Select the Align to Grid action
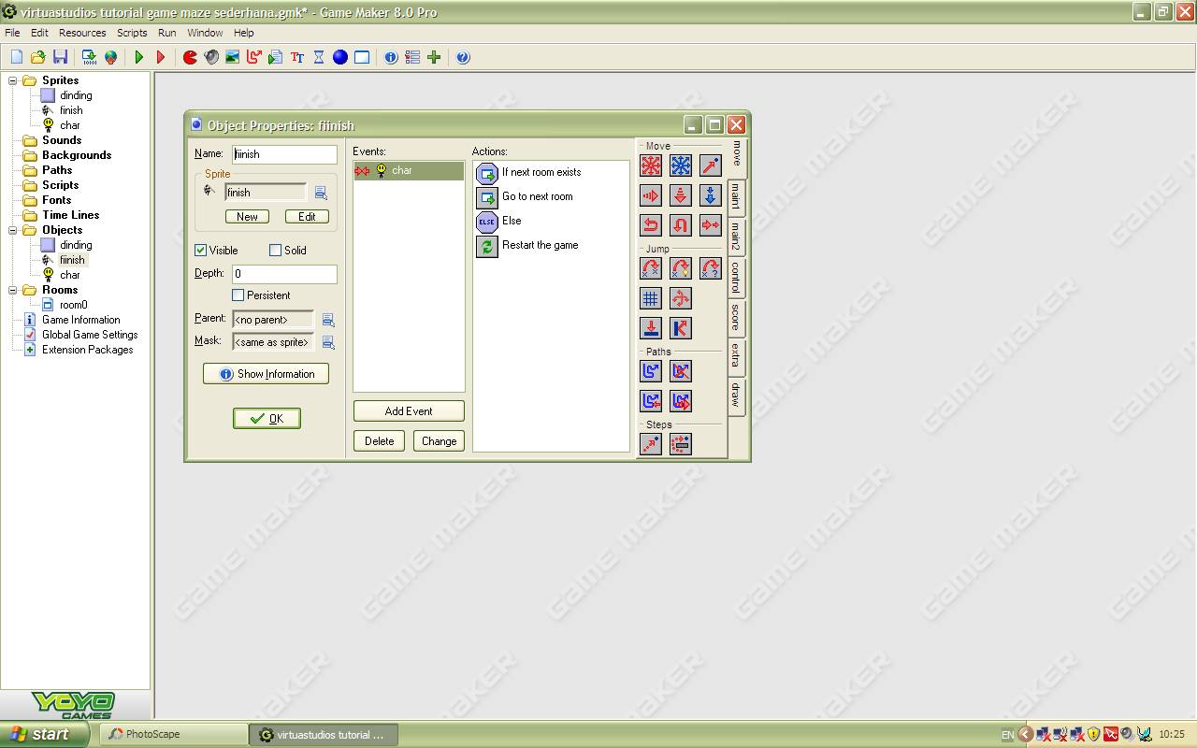This screenshot has width=1197, height=748. [651, 298]
